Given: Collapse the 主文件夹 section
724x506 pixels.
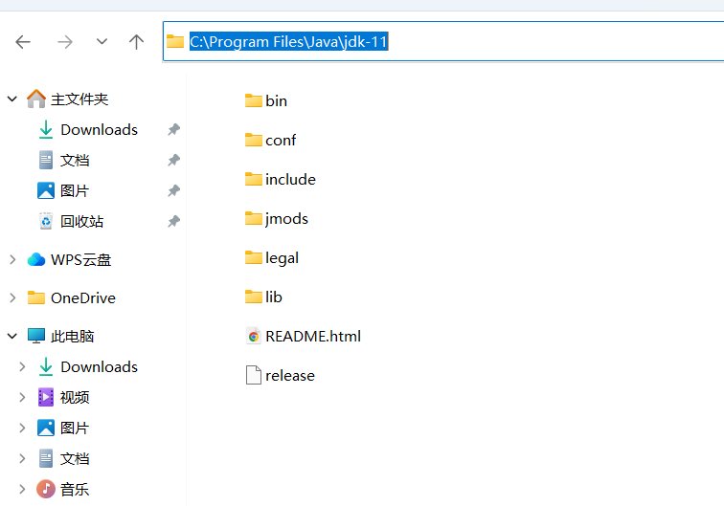Looking at the screenshot, I should (x=12, y=99).
